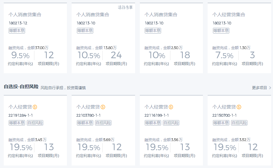The height and width of the screenshot is (168, 273).
Task: Open 个人经营贷 22103780-1-1 title
Action: 88,107
